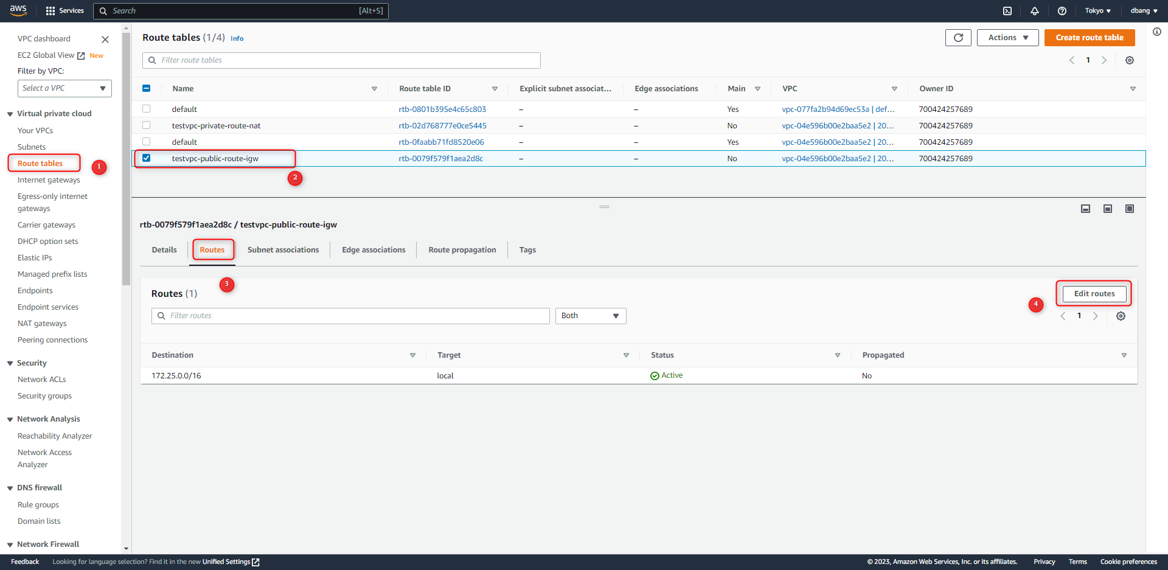Close the VPC sidebar with X
This screenshot has height=570, width=1168.
click(x=105, y=40)
